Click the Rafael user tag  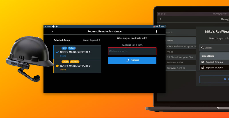pos(72,48)
